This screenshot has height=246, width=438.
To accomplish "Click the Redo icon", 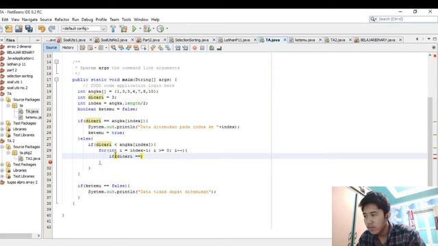I will tap(52, 29).
